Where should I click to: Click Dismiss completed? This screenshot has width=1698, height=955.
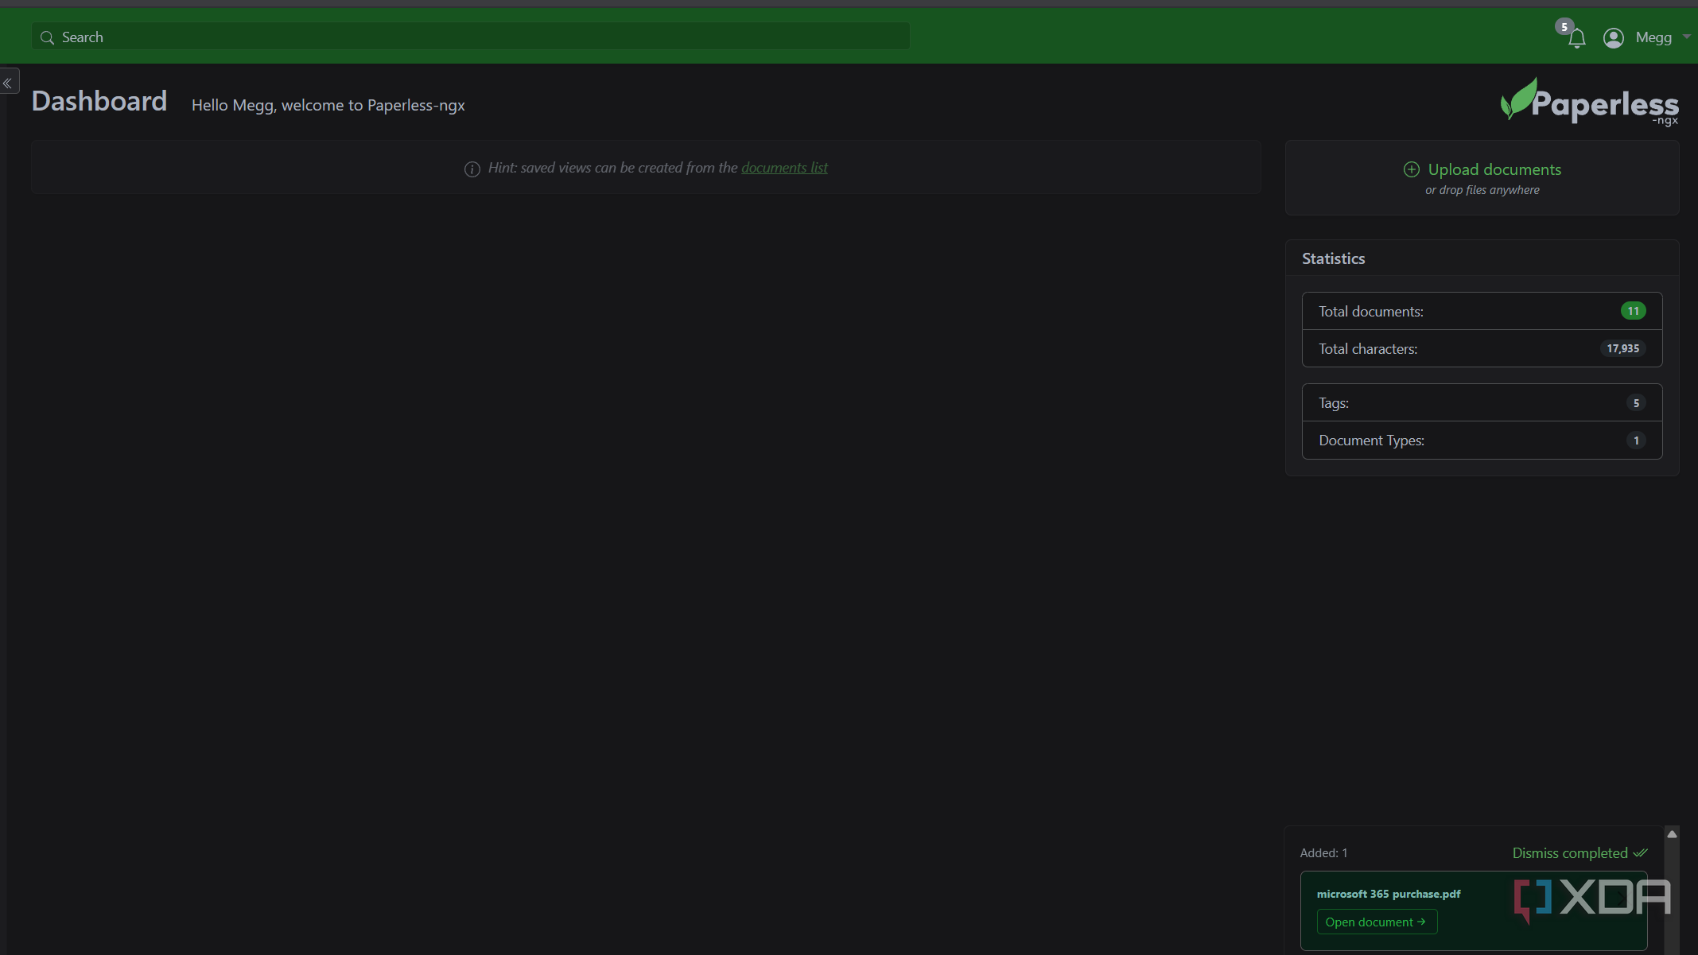click(1579, 852)
